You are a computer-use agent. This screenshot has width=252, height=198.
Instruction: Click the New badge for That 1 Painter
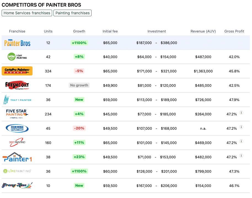click(x=79, y=100)
